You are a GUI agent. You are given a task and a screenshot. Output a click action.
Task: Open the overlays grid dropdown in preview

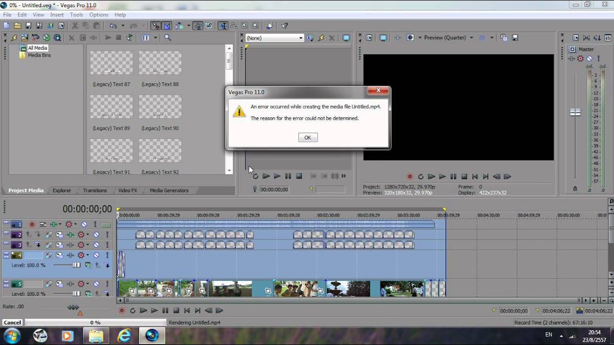[x=491, y=38]
